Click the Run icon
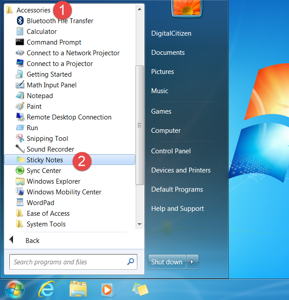Viewport: 289px width, 300px height. click(20, 127)
